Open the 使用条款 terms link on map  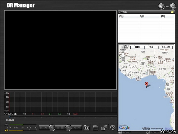click(169, 129)
